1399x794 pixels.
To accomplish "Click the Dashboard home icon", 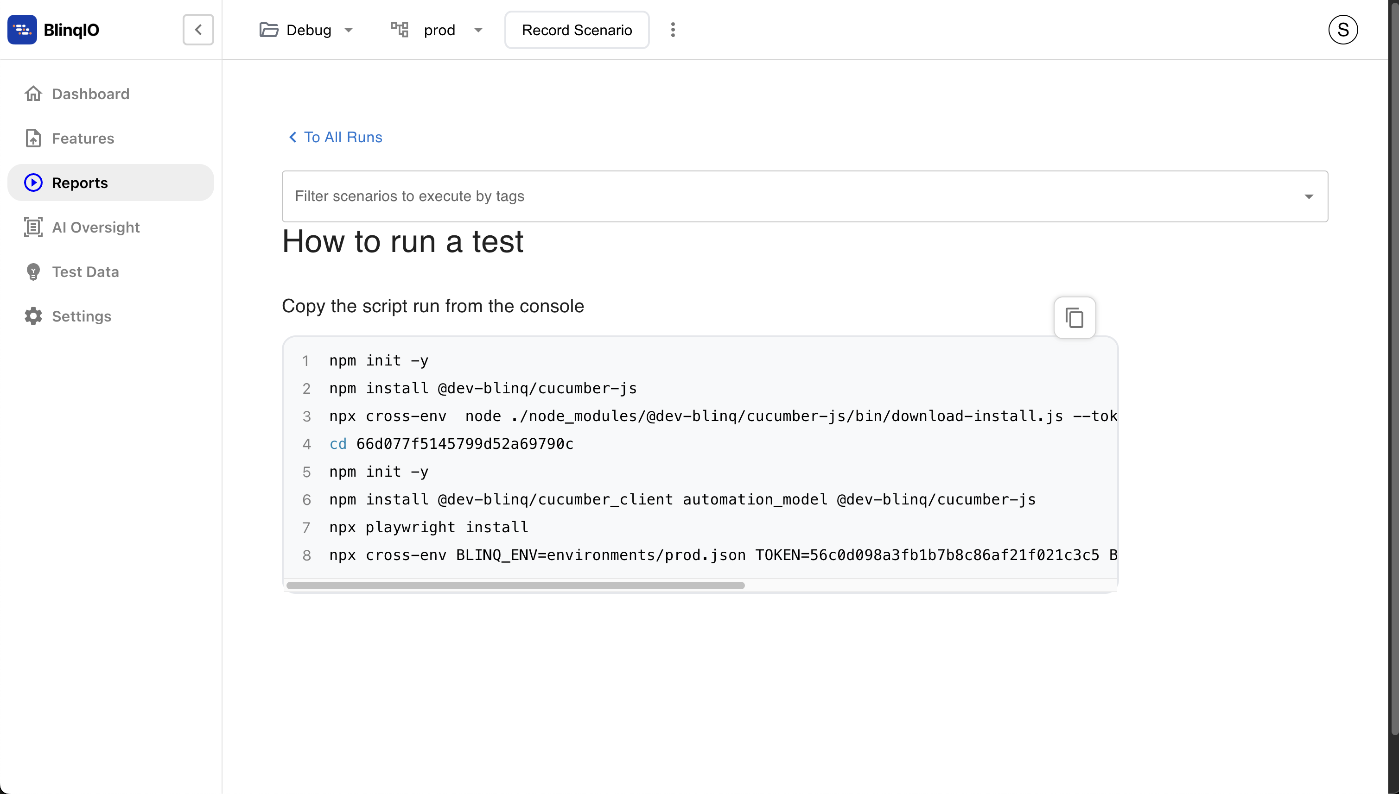I will (x=33, y=94).
